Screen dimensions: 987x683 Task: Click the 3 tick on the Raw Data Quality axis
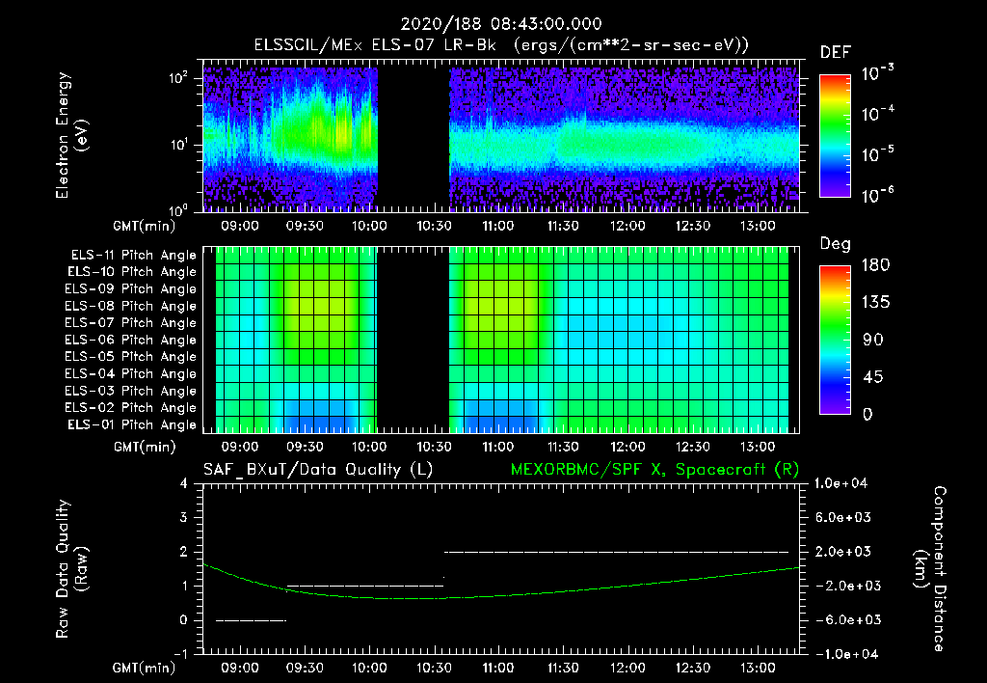(x=184, y=518)
